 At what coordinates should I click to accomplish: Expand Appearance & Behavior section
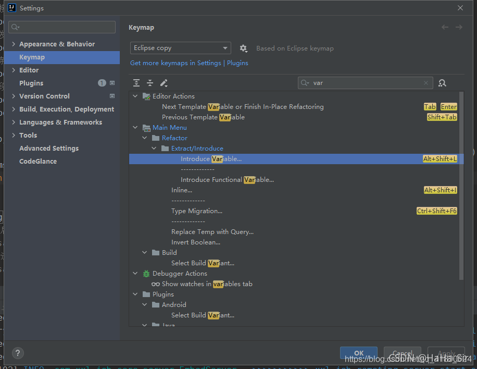pyautogui.click(x=14, y=44)
